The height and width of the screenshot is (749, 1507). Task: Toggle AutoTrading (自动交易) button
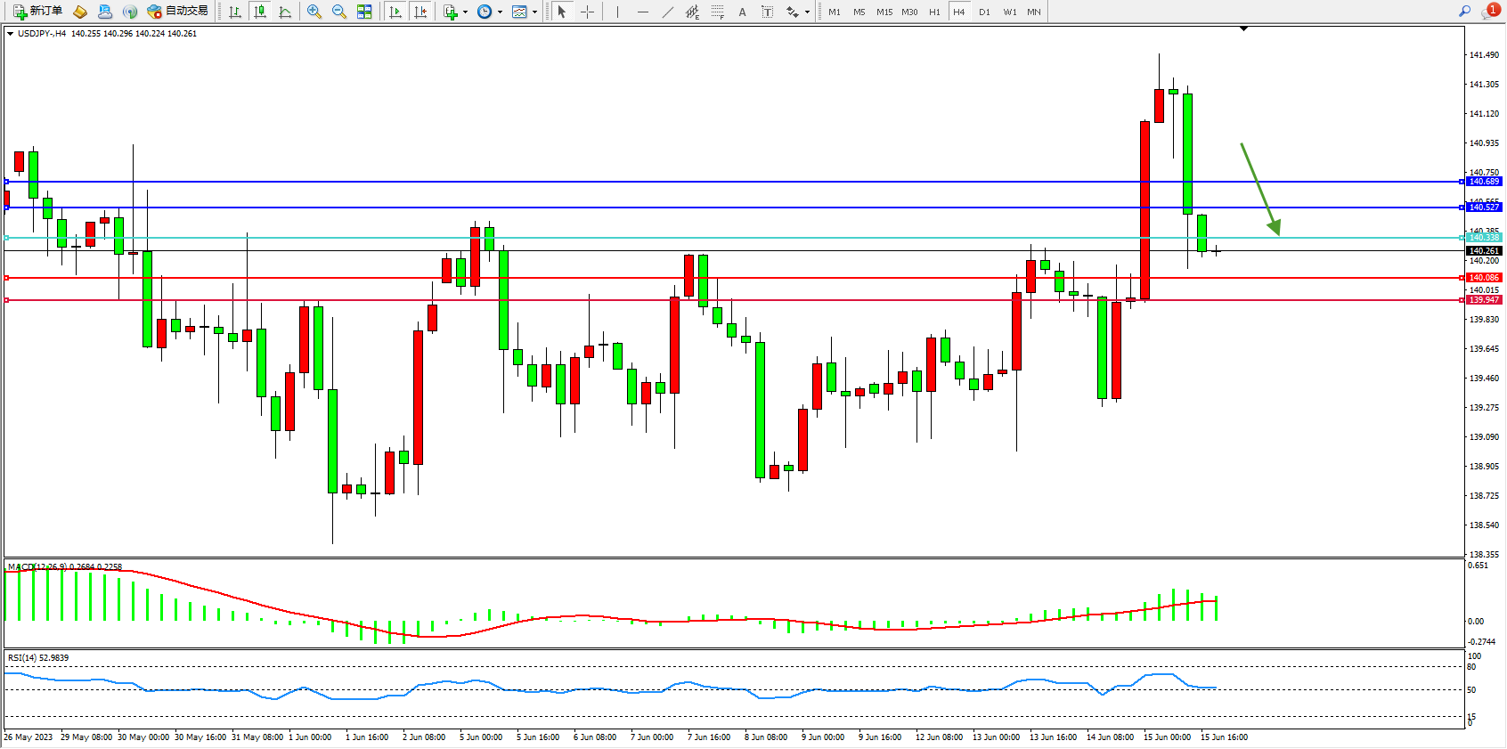coord(178,12)
